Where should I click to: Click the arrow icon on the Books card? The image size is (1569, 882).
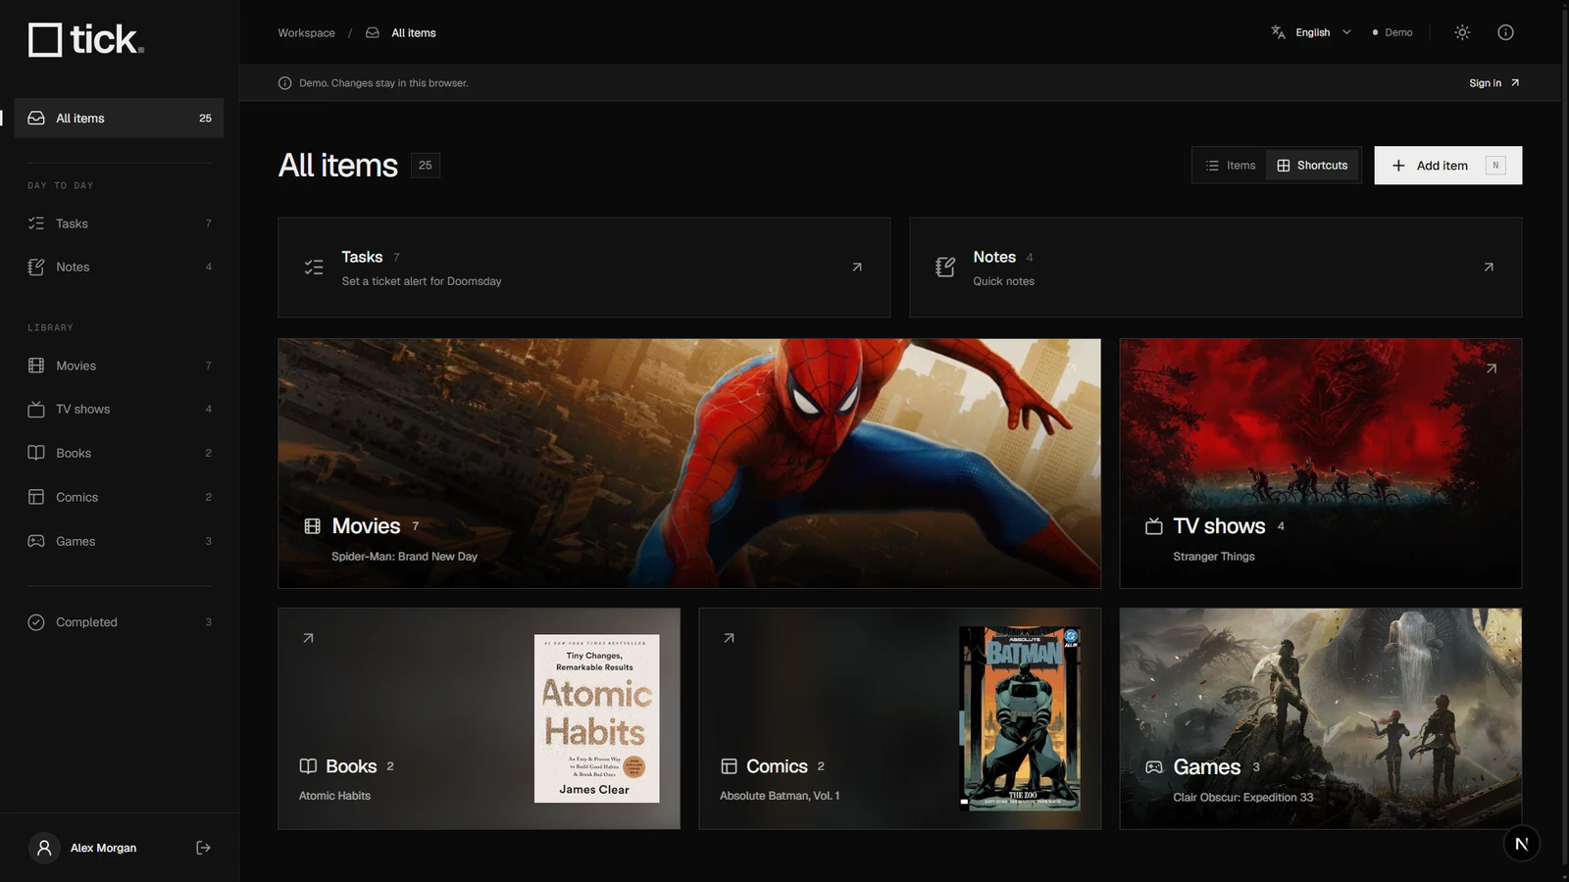click(x=308, y=638)
